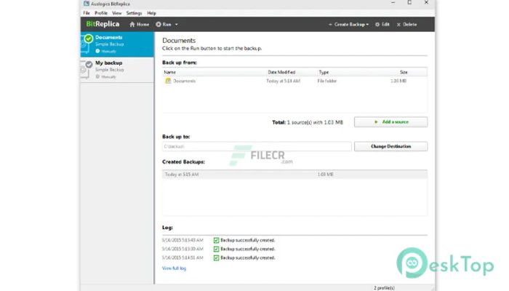This screenshot has width=509, height=291.
Task: Click the Manually schedule label under My backup
Action: 108,77
